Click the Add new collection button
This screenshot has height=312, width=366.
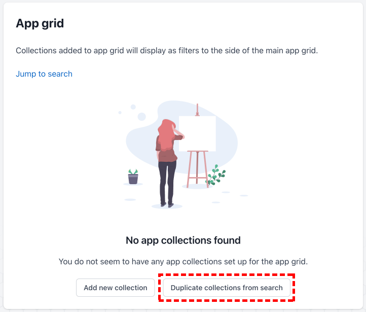tap(115, 288)
